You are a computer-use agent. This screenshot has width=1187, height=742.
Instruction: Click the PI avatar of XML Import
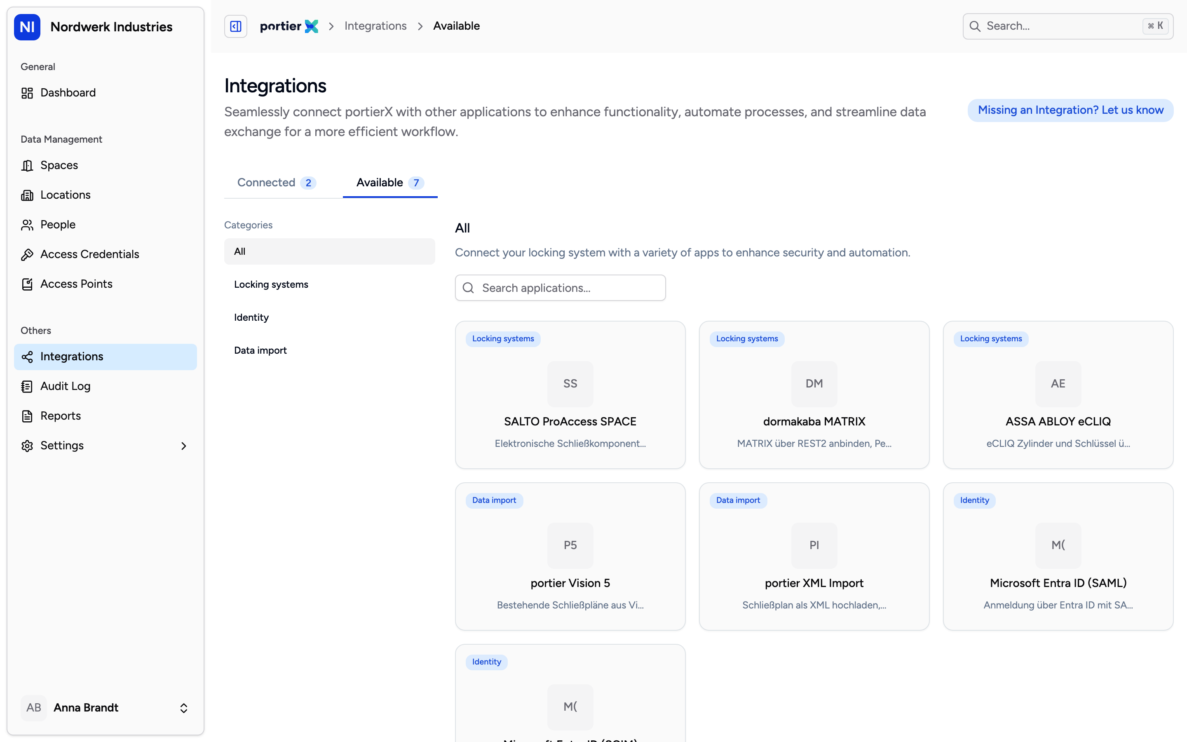(x=814, y=545)
